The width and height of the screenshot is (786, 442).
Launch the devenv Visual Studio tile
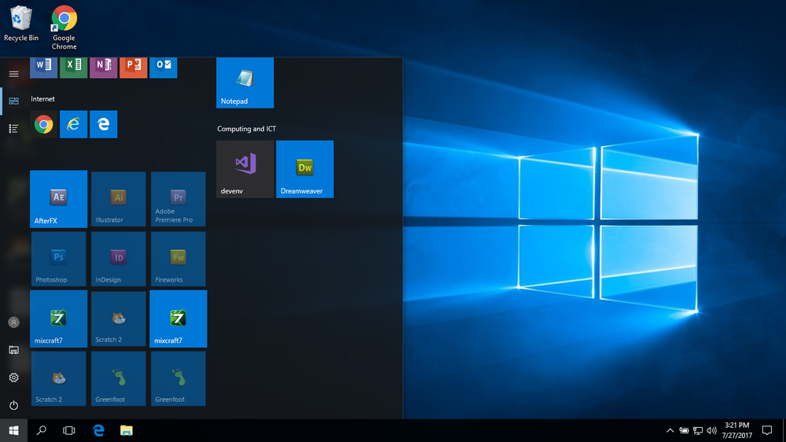click(245, 169)
